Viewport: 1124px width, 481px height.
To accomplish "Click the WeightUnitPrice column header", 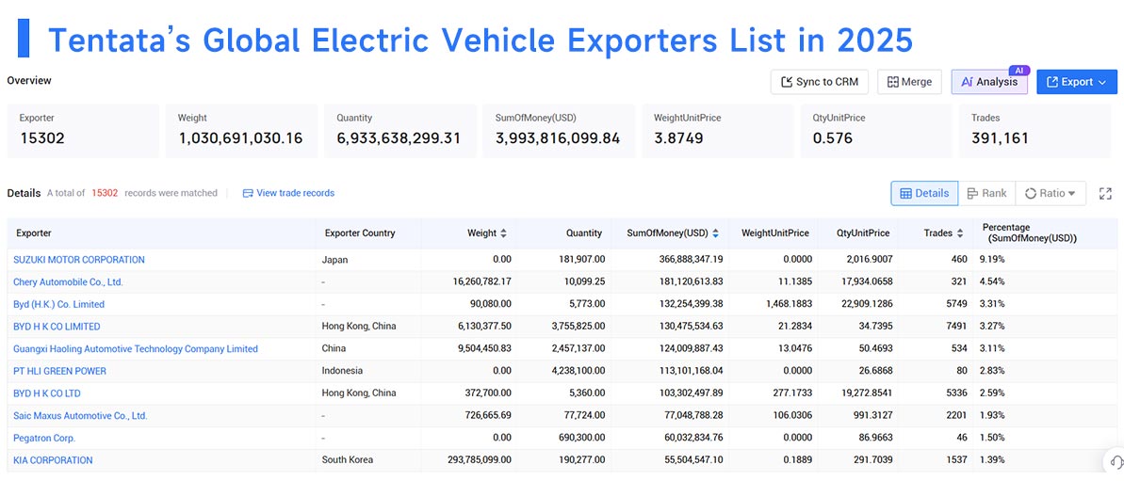I will 774,233.
